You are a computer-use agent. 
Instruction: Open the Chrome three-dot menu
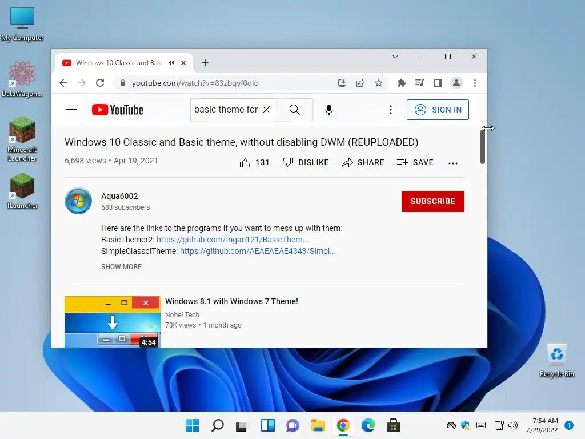click(475, 83)
